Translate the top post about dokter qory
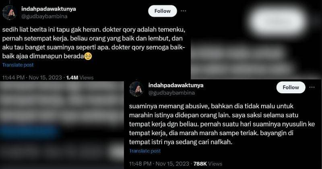 (18, 65)
